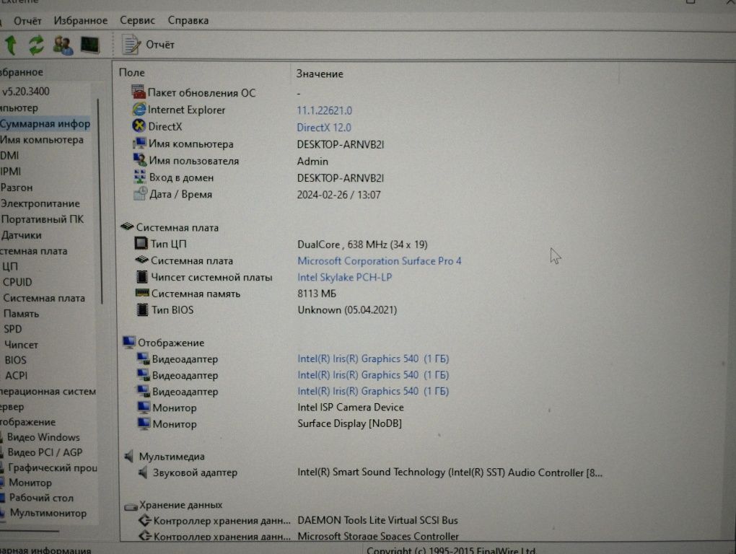Click the DualCore, 638 MHz value
736x554 pixels.
tap(362, 245)
